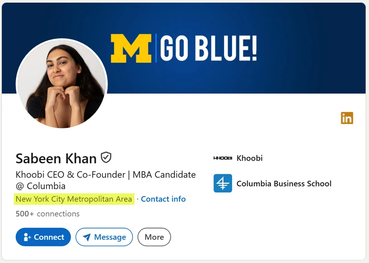Open the More options menu

154,237
